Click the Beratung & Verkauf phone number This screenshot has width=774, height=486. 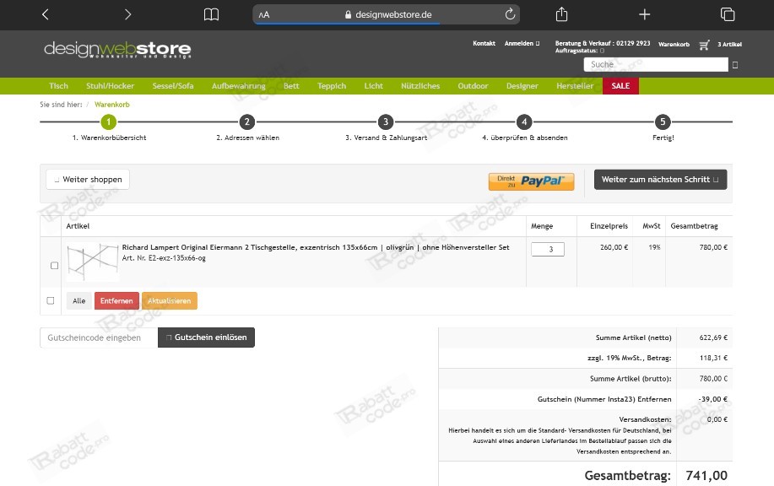(x=633, y=43)
